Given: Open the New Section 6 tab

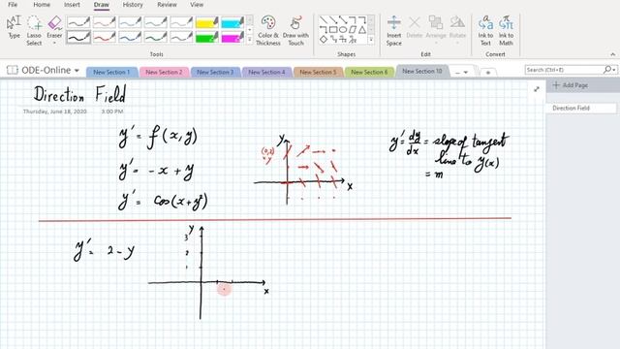Looking at the screenshot, I should [x=369, y=72].
